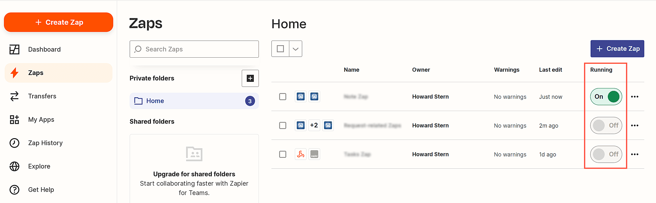The image size is (656, 203).
Task: Click the Zap History clock icon
Action: [x=14, y=143]
